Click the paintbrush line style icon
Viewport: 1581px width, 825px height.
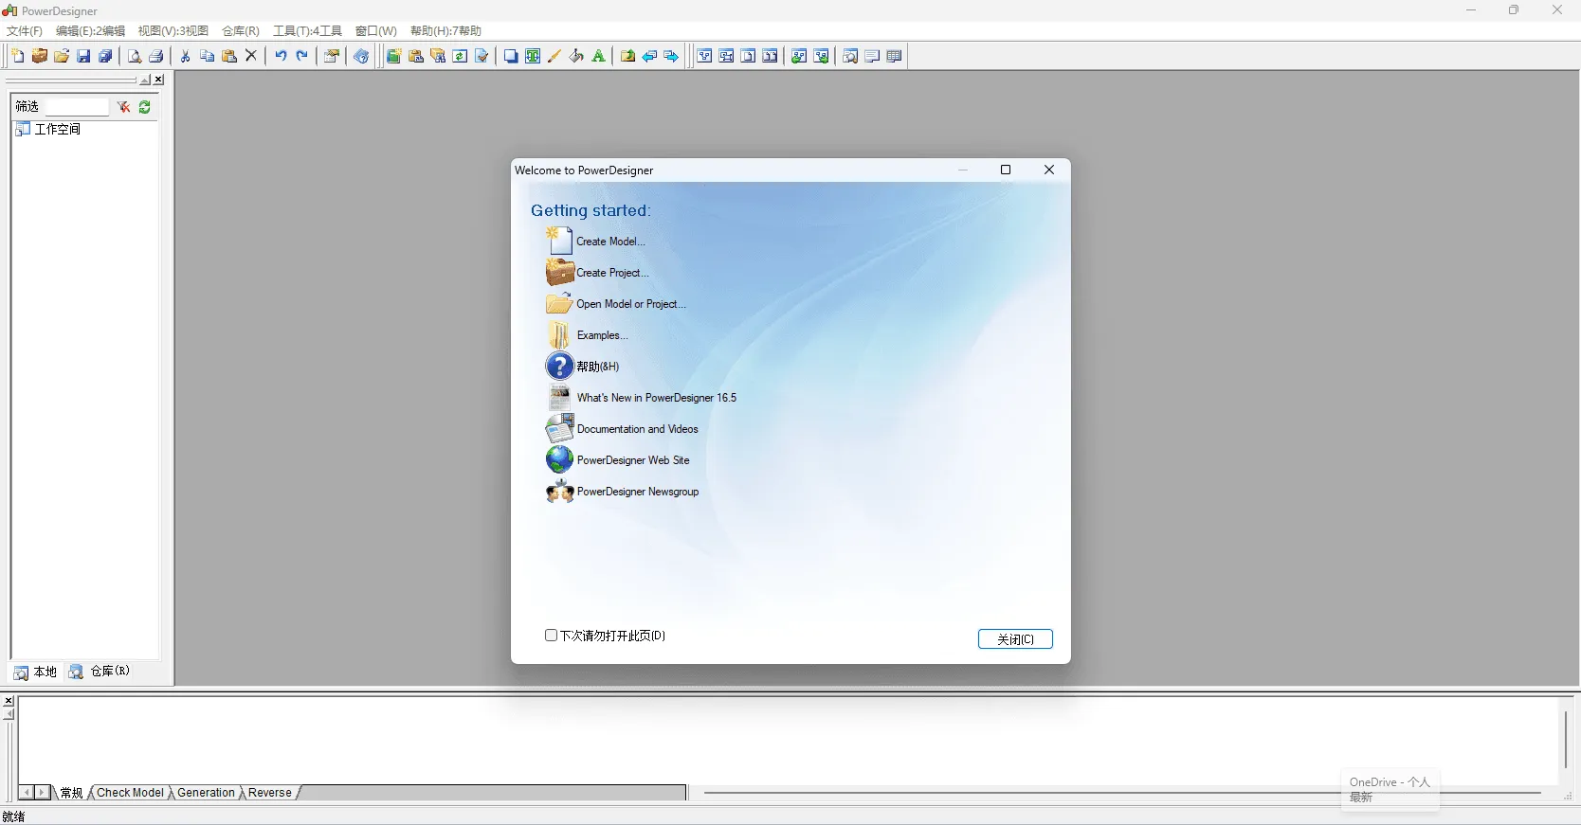(x=554, y=56)
